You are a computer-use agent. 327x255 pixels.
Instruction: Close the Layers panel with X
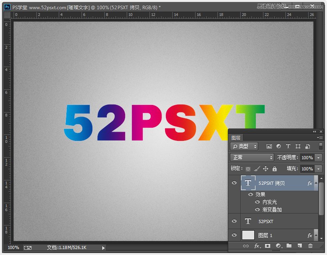click(321, 131)
